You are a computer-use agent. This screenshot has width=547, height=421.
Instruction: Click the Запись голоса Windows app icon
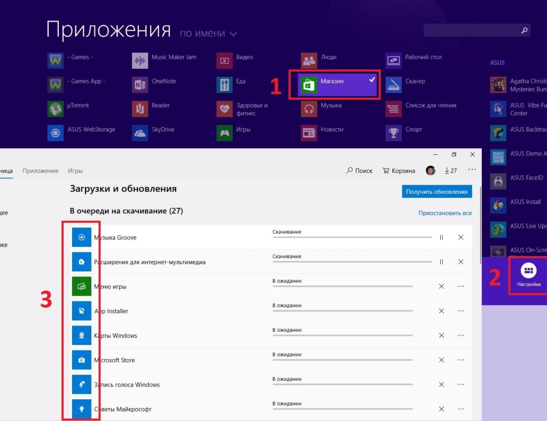click(82, 384)
